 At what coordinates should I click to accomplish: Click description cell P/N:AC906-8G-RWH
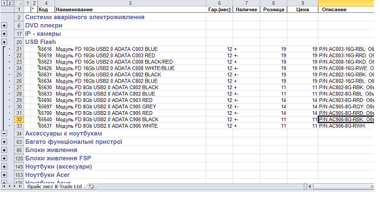[x=346, y=126]
